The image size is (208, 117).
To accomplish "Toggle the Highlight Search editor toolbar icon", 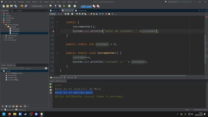I will pos(85,14).
